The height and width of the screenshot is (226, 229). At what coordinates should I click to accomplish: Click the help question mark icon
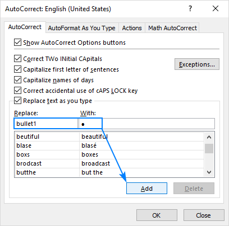(x=190, y=8)
